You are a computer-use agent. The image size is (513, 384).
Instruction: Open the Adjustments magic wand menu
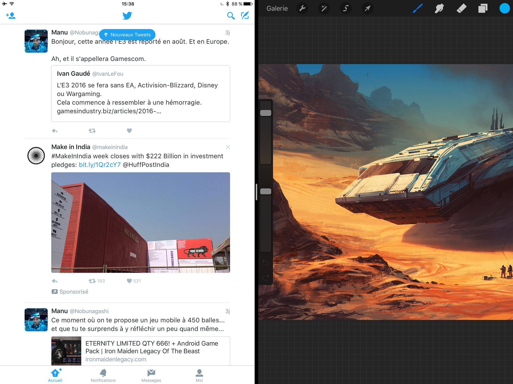coord(324,8)
